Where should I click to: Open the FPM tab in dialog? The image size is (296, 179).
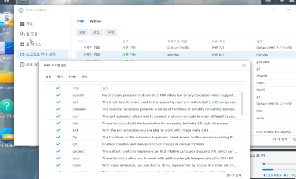(72, 77)
